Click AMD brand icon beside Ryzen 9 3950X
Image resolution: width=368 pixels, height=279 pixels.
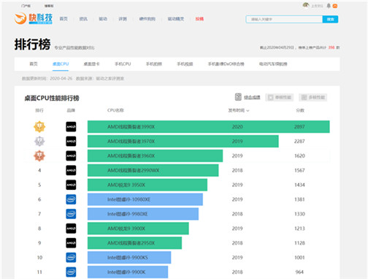(71, 185)
